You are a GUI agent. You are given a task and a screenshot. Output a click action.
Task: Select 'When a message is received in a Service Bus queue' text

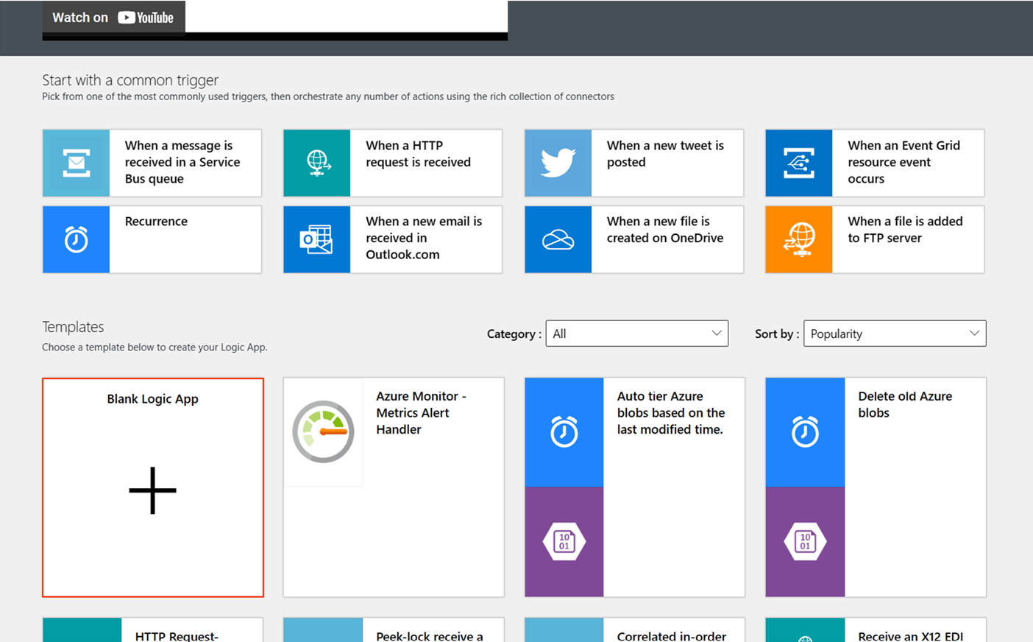pos(182,162)
